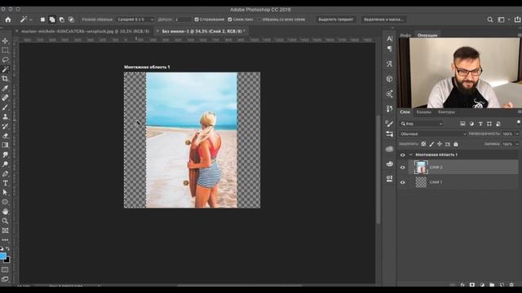This screenshot has width=522, height=293.
Task: Click the Выделить предмет button
Action: (336, 20)
